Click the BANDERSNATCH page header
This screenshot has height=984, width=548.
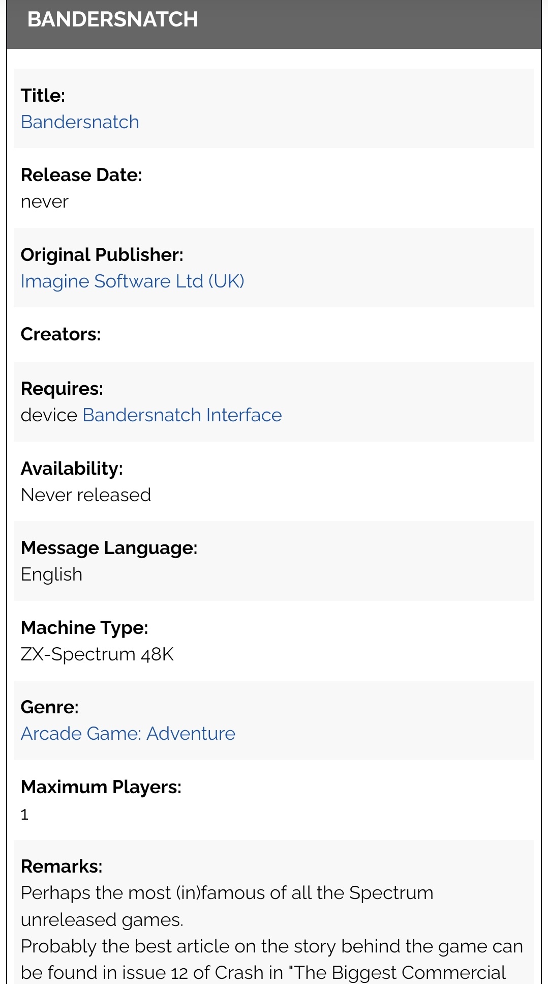pos(112,19)
